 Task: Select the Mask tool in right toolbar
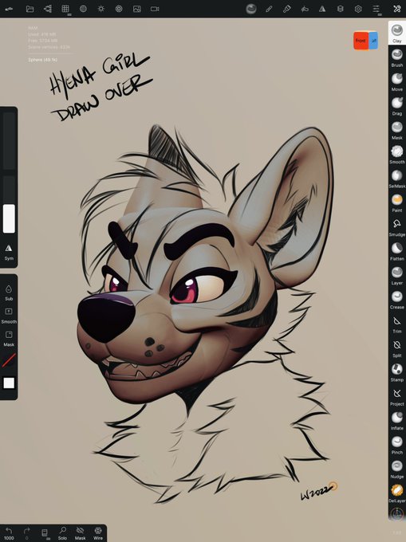tap(397, 130)
